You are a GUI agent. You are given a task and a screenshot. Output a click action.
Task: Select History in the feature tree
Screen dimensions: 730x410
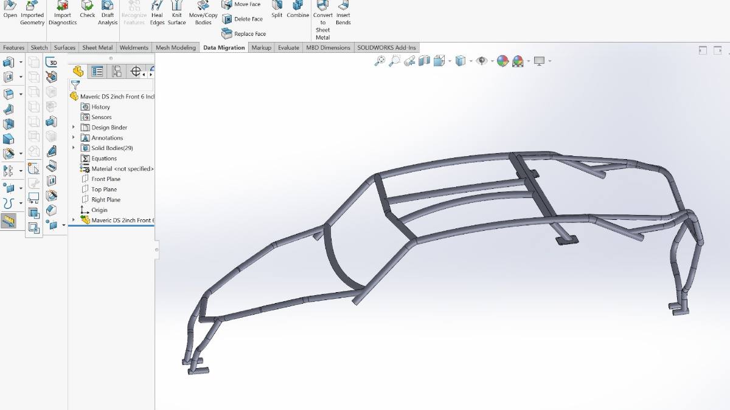[x=96, y=107]
